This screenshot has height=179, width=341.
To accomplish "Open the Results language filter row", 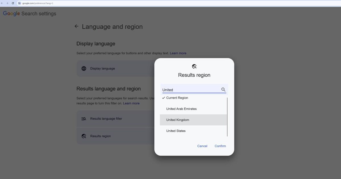I will pos(115,119).
